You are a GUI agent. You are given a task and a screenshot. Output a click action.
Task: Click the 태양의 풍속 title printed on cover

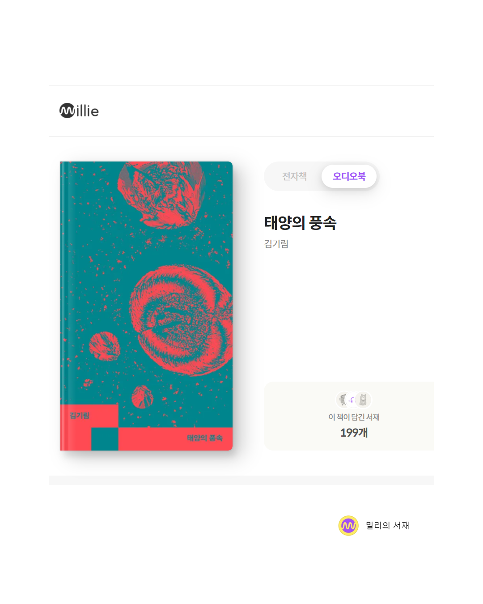tap(205, 438)
